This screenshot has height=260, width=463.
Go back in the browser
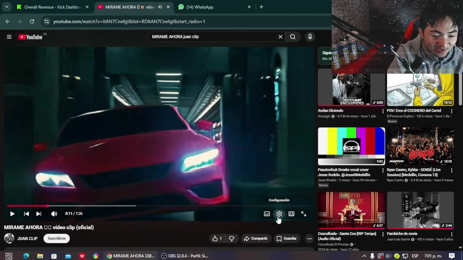tap(8, 21)
